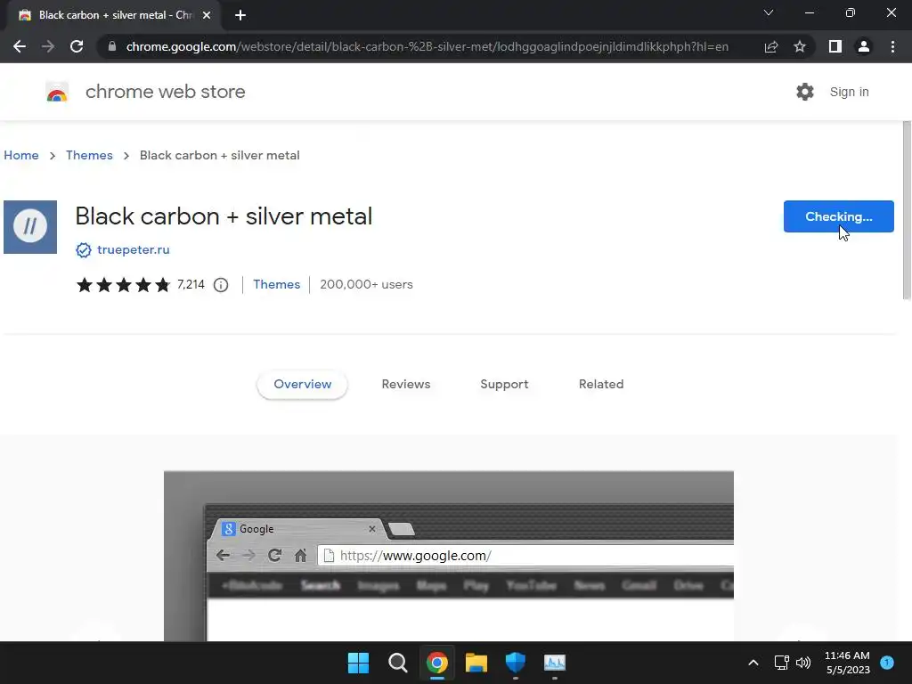Click the Black carbon + silver metal title

224,216
